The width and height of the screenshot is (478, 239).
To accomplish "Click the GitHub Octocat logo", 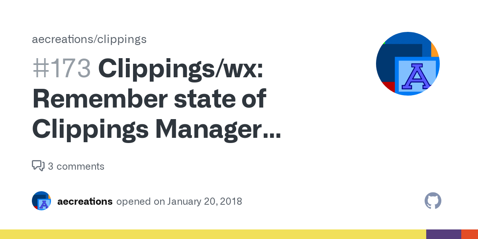I will 433,201.
